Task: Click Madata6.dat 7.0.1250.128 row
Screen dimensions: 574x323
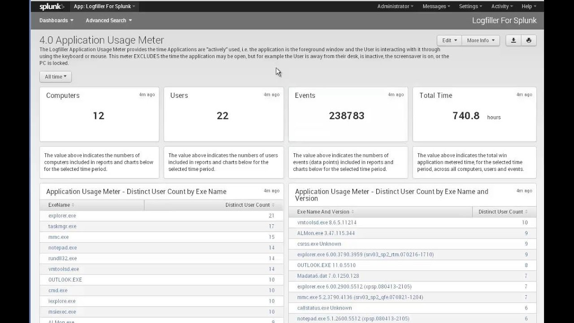Action: (x=413, y=276)
